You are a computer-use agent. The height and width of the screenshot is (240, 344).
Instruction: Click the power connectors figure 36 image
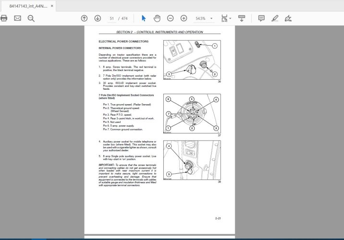(192, 60)
